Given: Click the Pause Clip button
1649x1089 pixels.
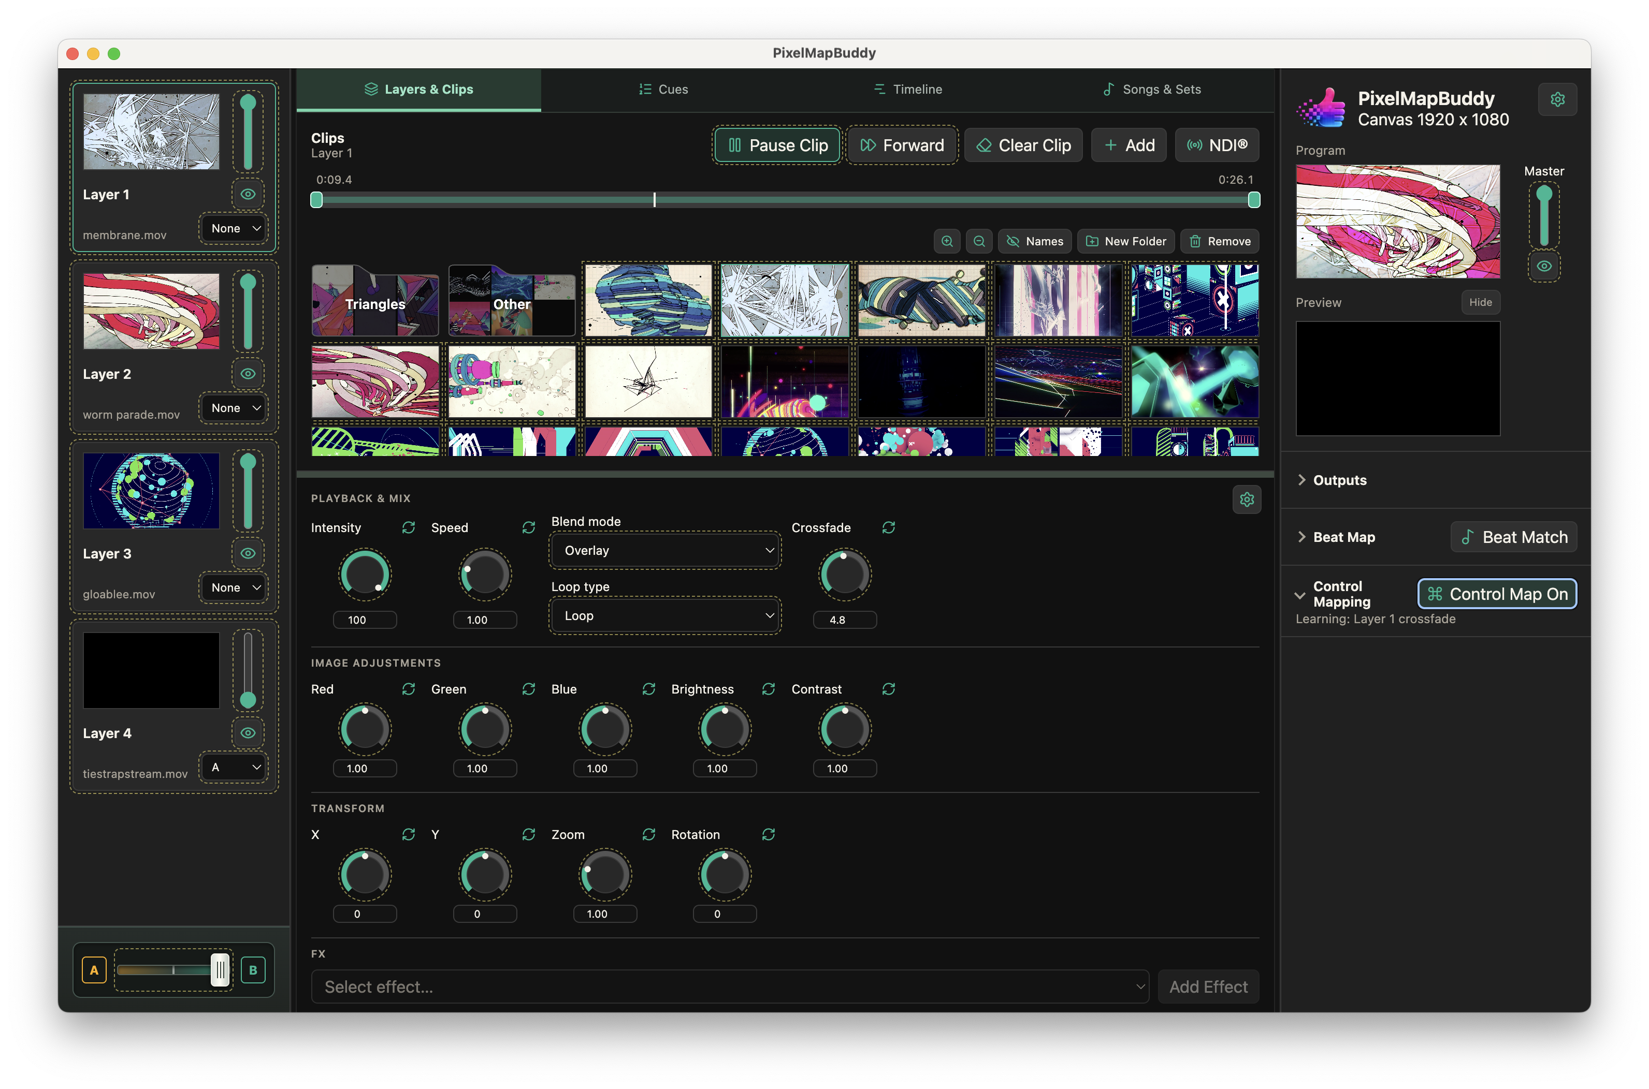Looking at the screenshot, I should 777,145.
